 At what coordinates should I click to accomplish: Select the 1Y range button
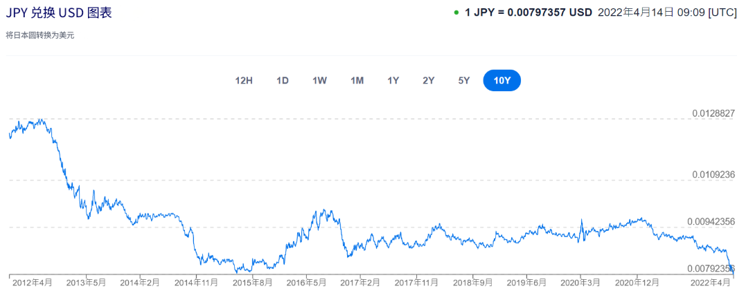(x=393, y=81)
